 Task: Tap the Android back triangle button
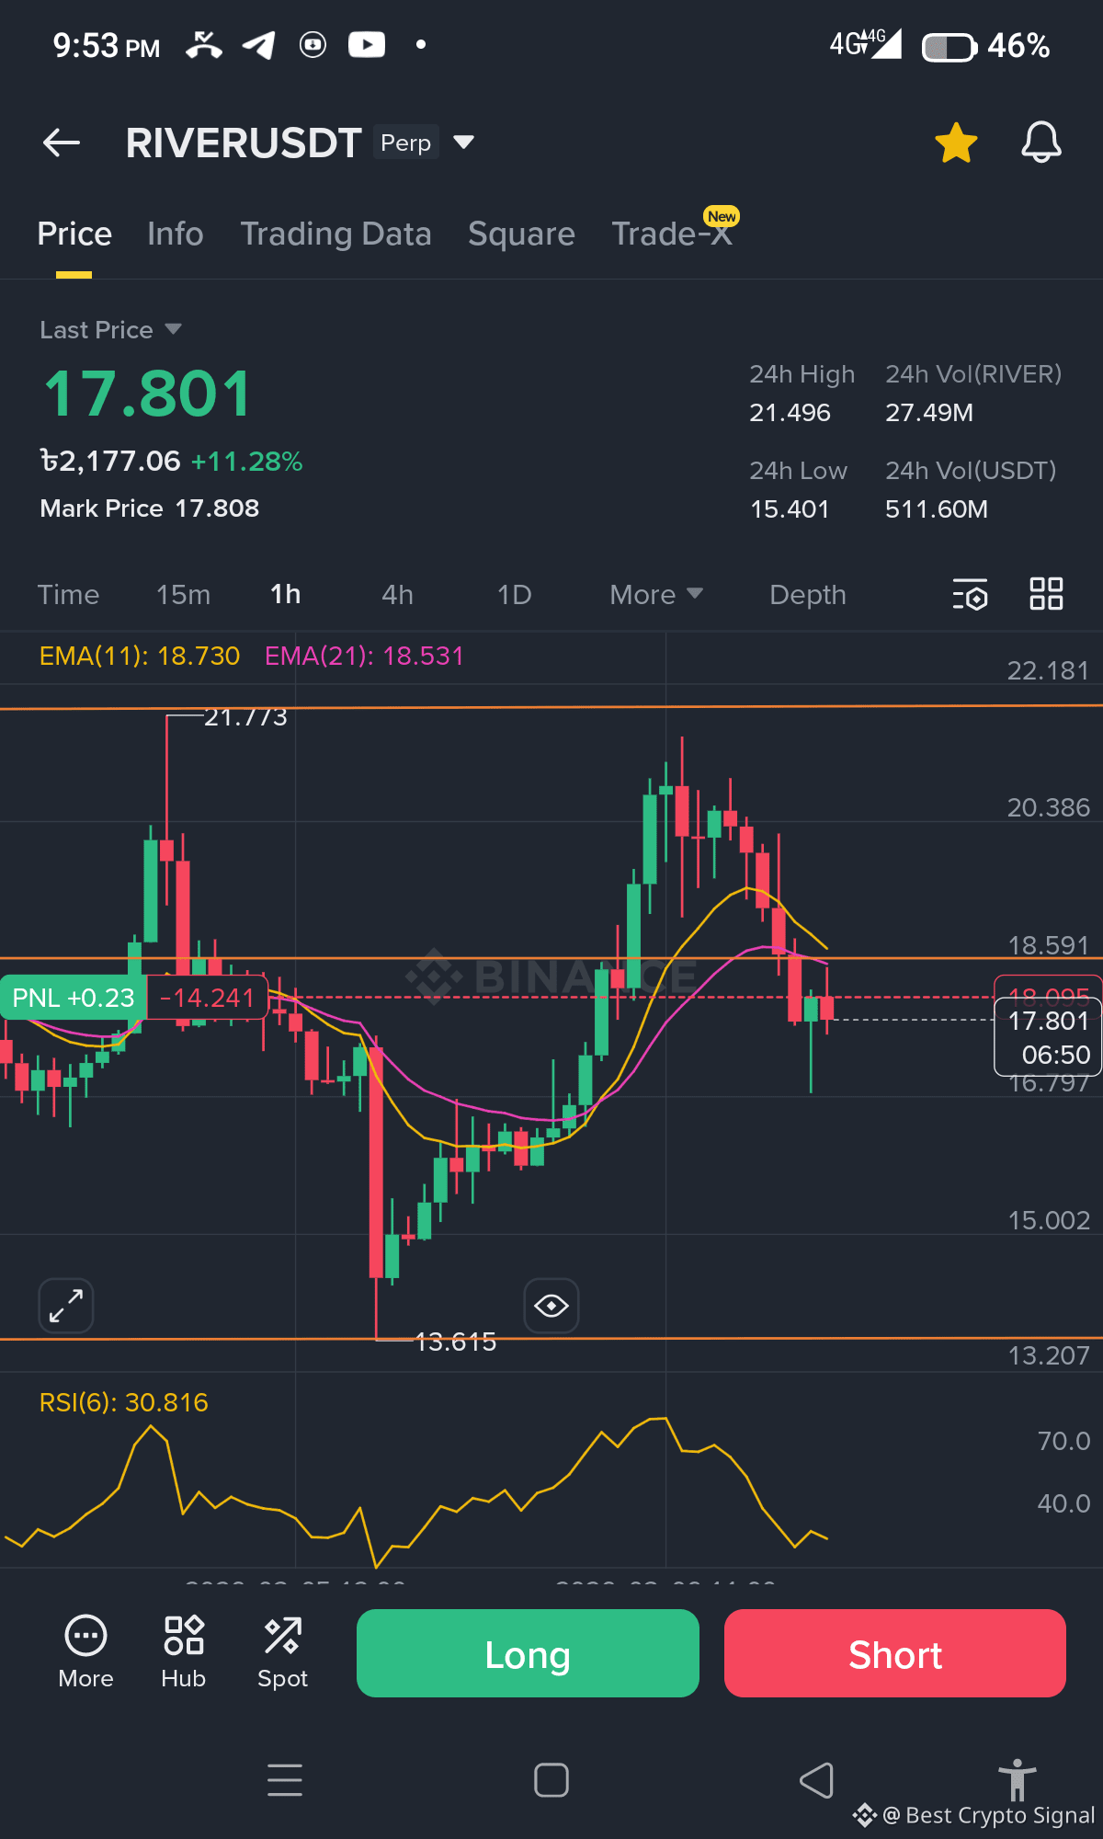(816, 1780)
